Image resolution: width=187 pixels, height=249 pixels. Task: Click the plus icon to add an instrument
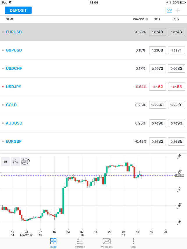point(178,10)
